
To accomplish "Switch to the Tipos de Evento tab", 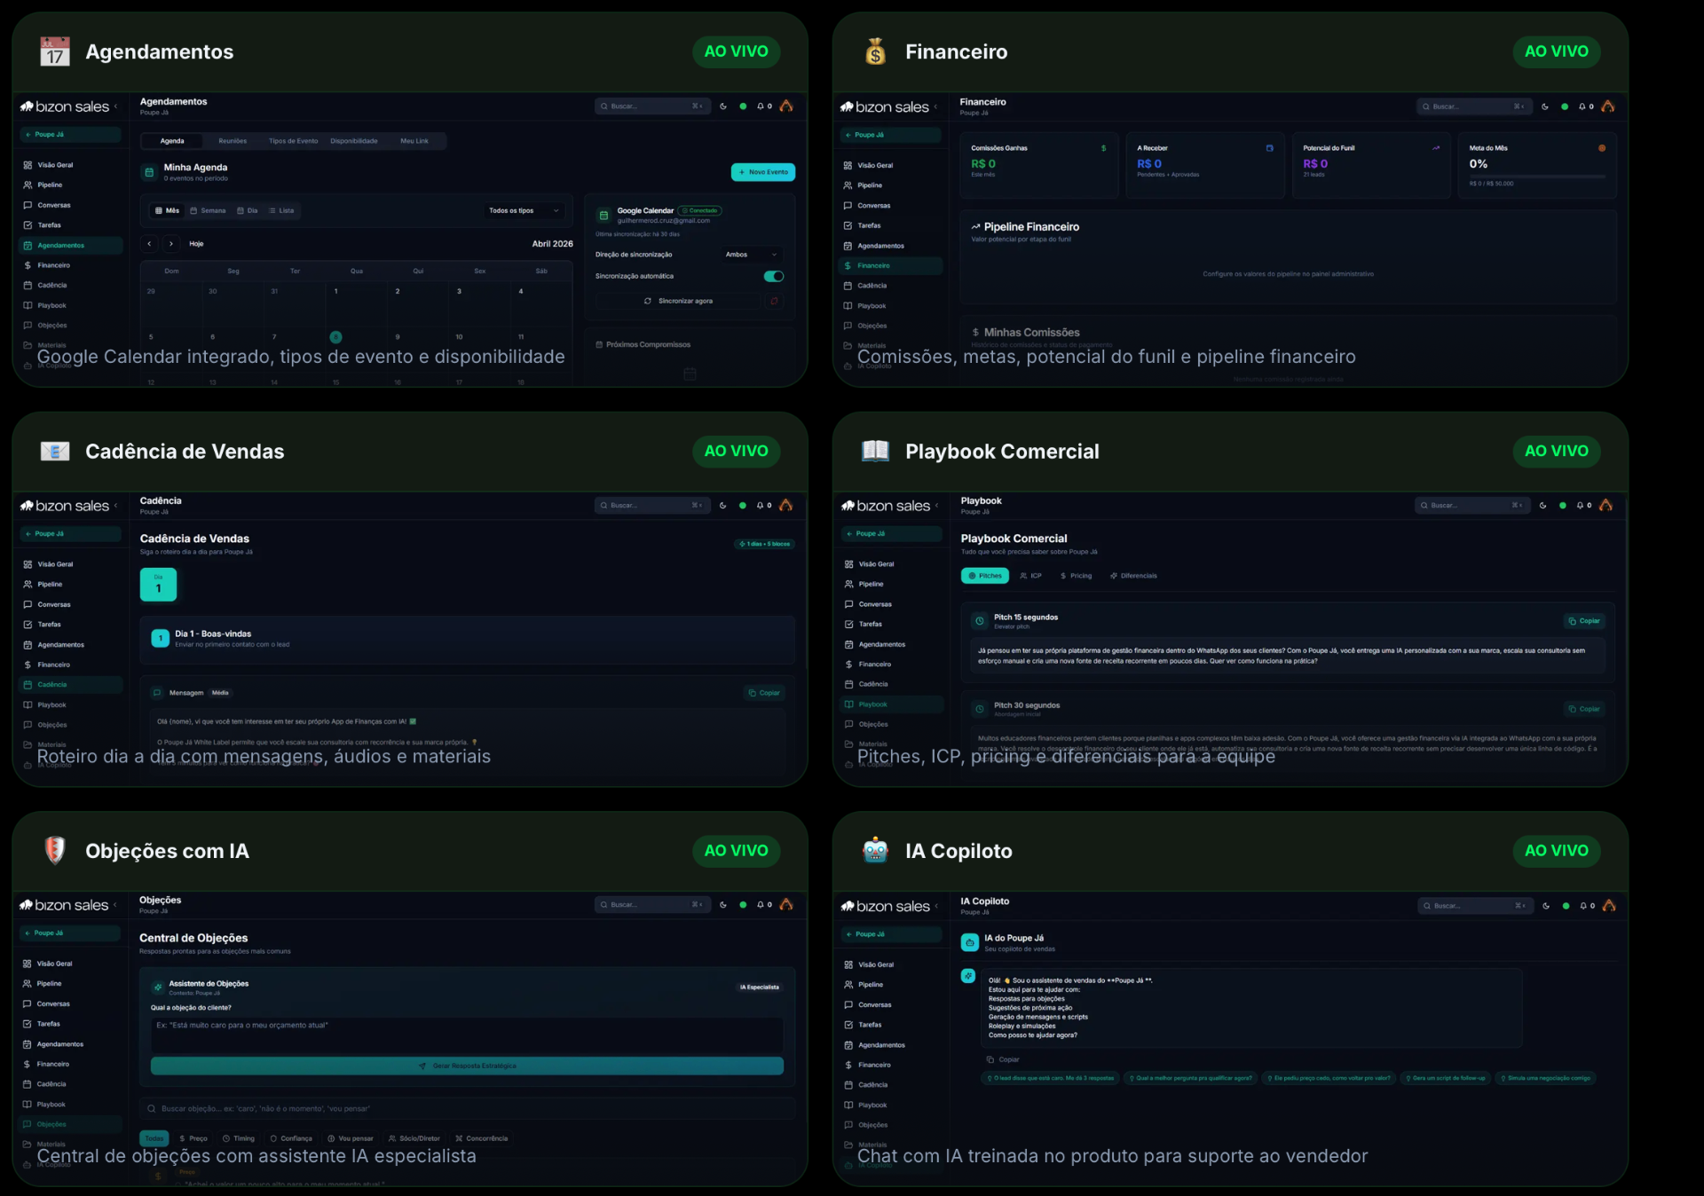I will pos(293,141).
